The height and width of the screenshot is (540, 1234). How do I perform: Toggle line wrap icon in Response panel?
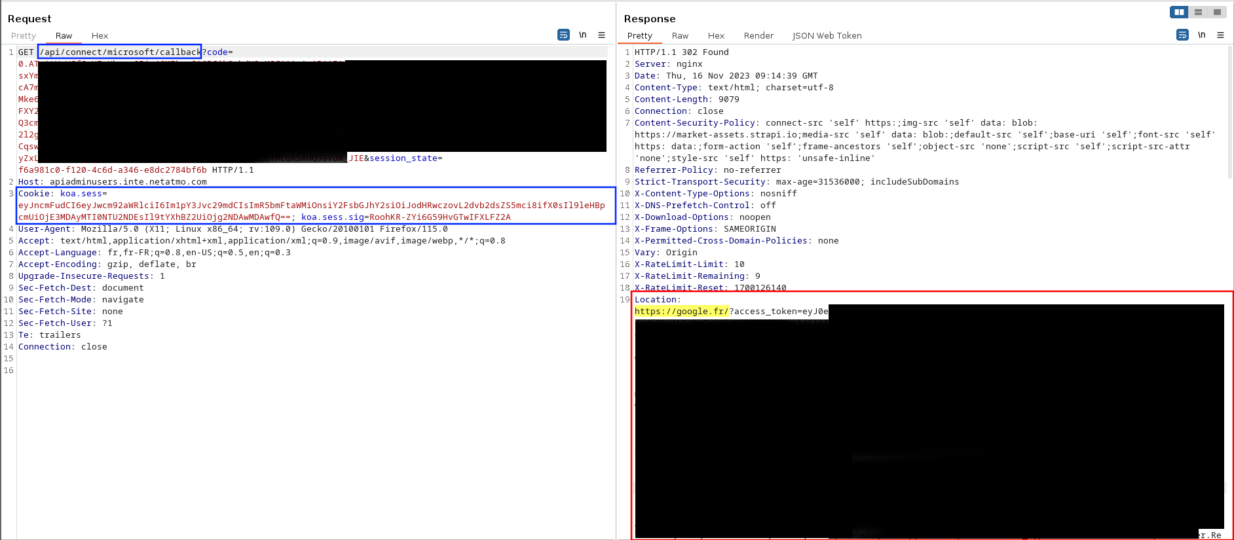coord(1182,35)
